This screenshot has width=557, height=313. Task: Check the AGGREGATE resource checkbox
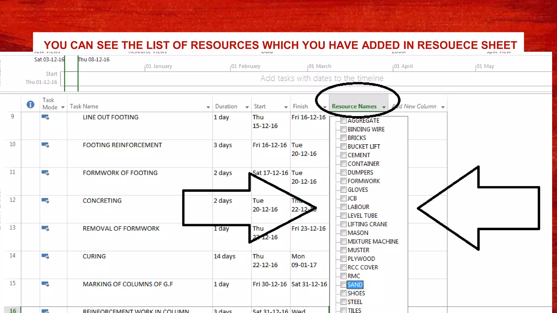point(344,121)
